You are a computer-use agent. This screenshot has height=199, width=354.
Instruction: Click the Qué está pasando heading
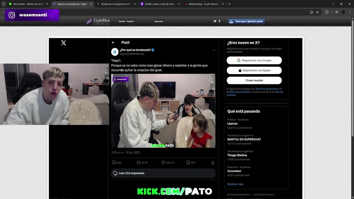pyautogui.click(x=244, y=111)
